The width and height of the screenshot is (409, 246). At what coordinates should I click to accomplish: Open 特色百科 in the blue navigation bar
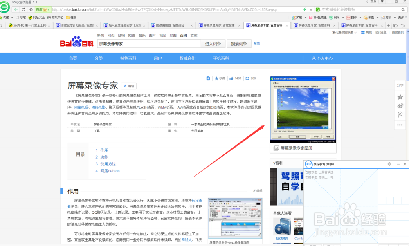[x=128, y=58]
